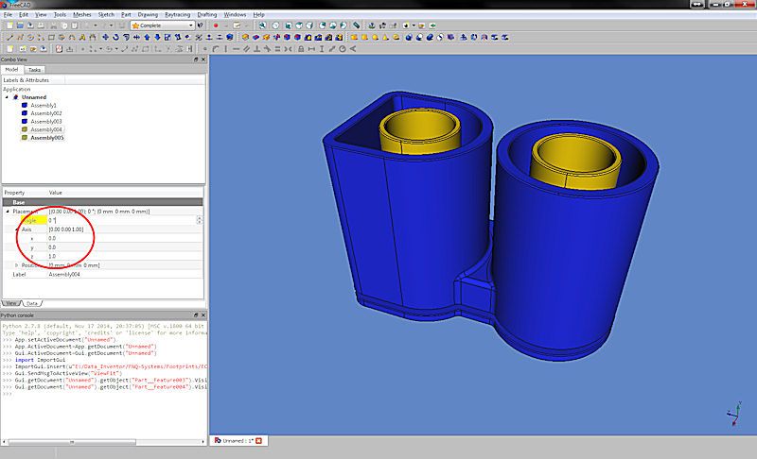This screenshot has width=757, height=459.
Task: Select Assembly005 in the model tree
Action: [x=46, y=138]
